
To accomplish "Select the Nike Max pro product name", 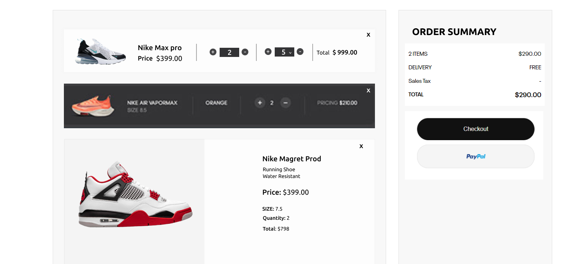I will [160, 47].
